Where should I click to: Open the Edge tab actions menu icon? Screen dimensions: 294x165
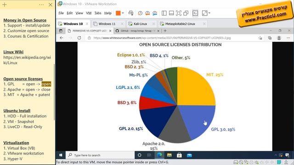click(61, 31)
